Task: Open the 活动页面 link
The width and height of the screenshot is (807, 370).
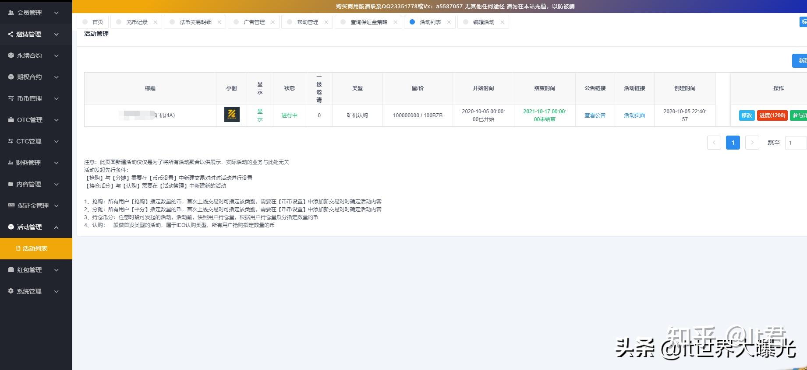Action: click(x=634, y=115)
